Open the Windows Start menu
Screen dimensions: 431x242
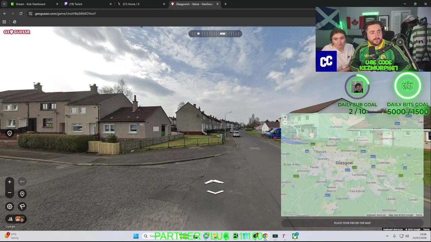tap(136, 236)
